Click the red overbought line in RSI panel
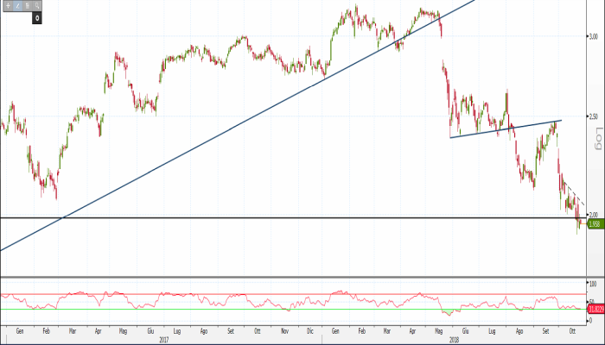 259,293
